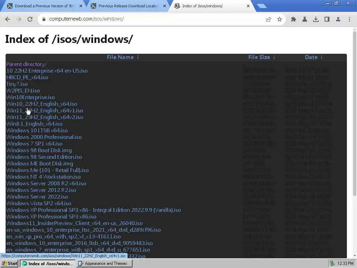357x268 pixels.
Task: Click 'Windows 10 LTSB x64.iso'
Action: pyautogui.click(x=37, y=131)
